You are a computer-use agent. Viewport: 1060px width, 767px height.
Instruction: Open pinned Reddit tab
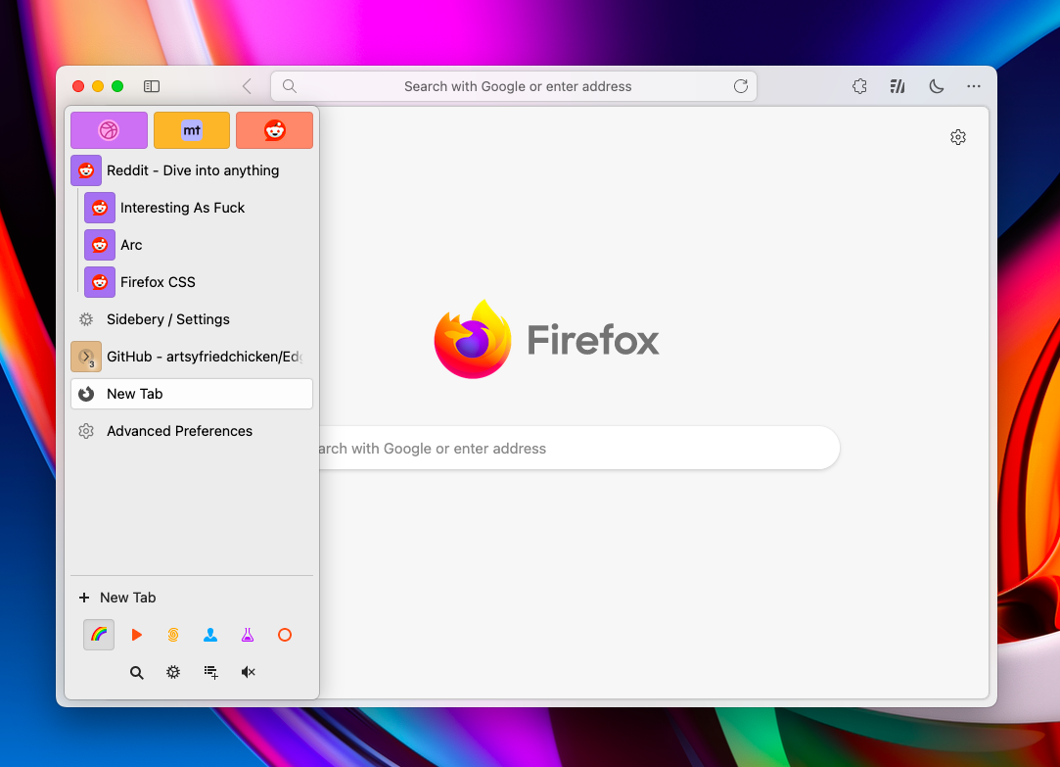tap(274, 130)
